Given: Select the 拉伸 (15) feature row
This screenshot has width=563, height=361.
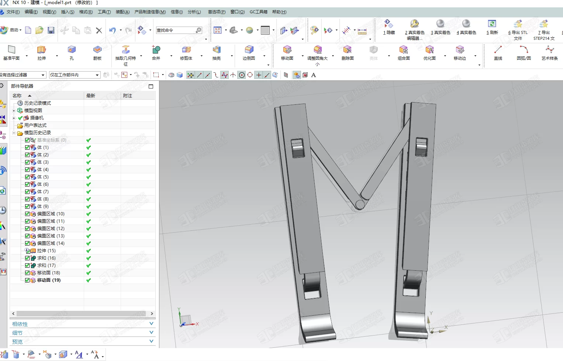Looking at the screenshot, I should [x=46, y=251].
